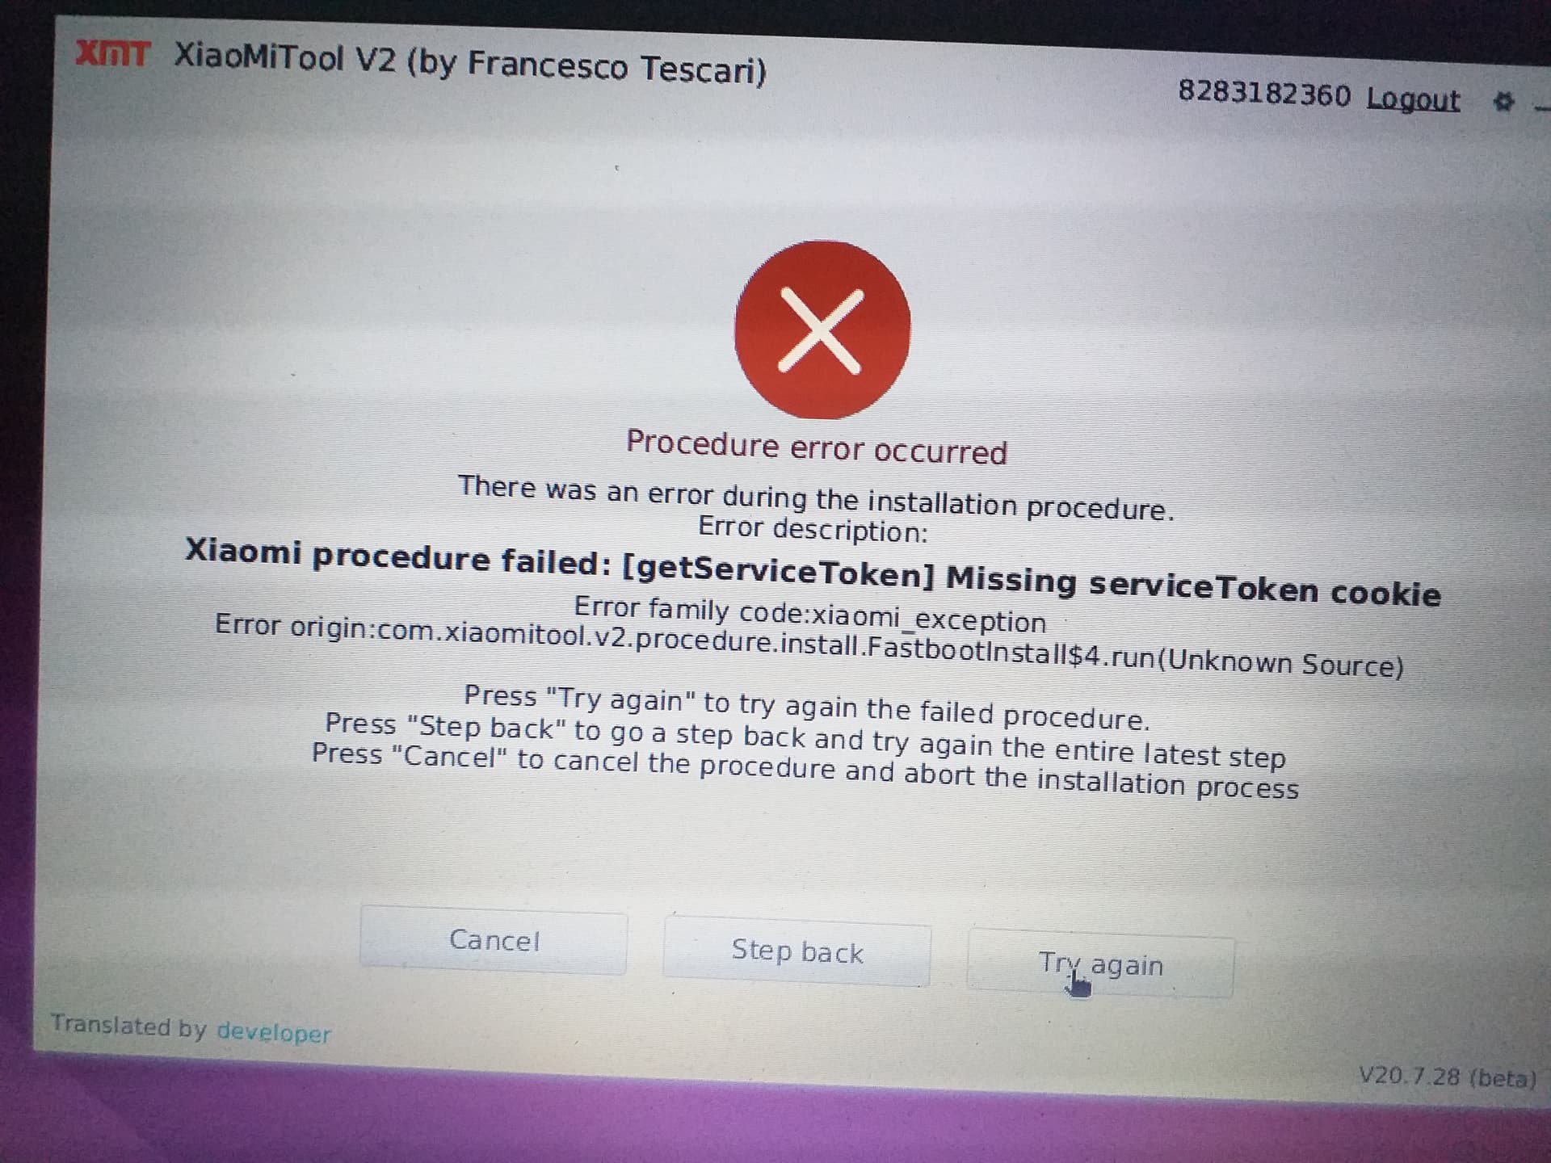Go one step back with Step back
This screenshot has width=1551, height=1163.
797,951
